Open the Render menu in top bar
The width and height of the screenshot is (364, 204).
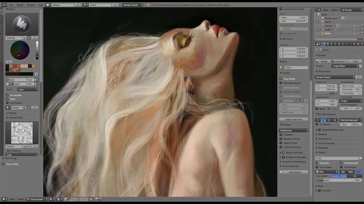tap(20, 5)
